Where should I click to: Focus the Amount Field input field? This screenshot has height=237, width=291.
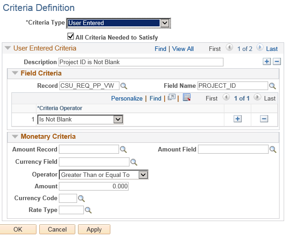pyautogui.click(x=233, y=149)
